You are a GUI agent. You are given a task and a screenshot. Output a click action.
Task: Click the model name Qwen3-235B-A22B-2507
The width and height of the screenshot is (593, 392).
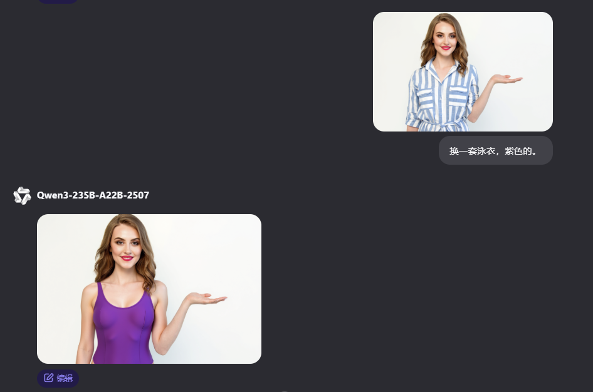(93, 195)
